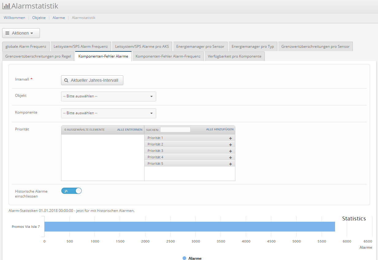Click the blue Alarme legend dot
Screen dimensions: 378x260
[184, 258]
